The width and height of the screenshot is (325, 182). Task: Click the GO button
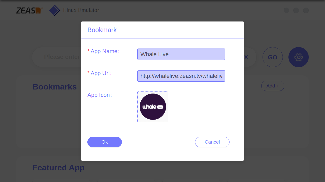tap(273, 57)
